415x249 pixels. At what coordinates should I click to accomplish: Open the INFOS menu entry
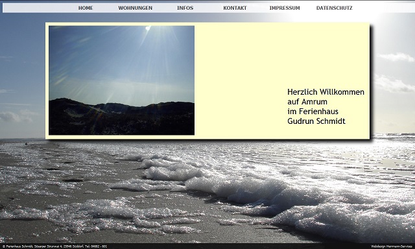[x=185, y=8]
